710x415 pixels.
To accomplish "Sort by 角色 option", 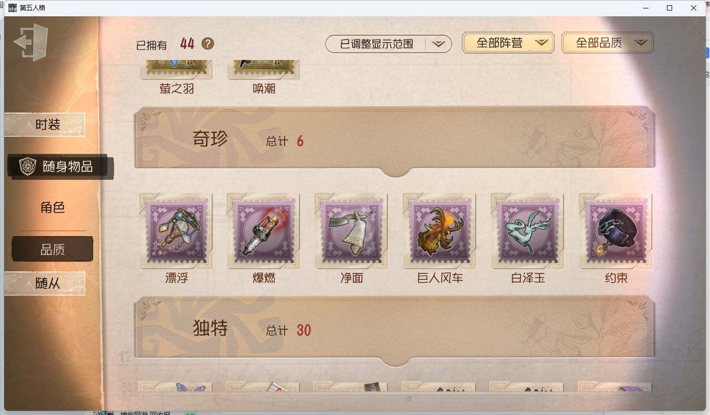I will 53,207.
